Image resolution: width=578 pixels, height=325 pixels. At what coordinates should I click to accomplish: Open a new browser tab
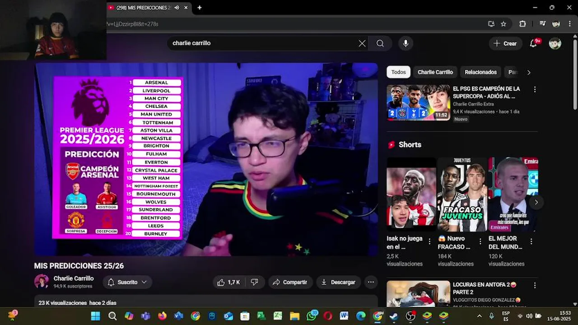coord(200,8)
